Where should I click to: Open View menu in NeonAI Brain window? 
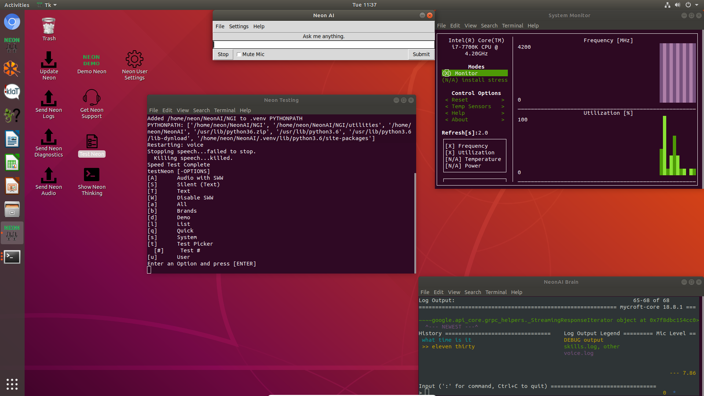click(454, 292)
